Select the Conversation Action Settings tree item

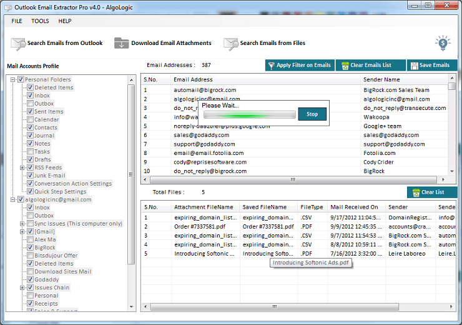[73, 184]
